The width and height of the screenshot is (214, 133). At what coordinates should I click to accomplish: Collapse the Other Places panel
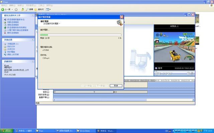[33, 39]
